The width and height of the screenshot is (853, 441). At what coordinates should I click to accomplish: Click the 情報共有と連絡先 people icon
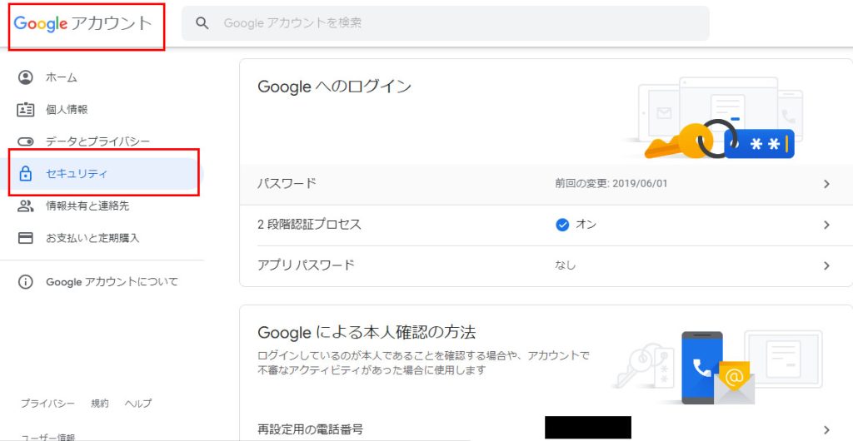pos(26,206)
